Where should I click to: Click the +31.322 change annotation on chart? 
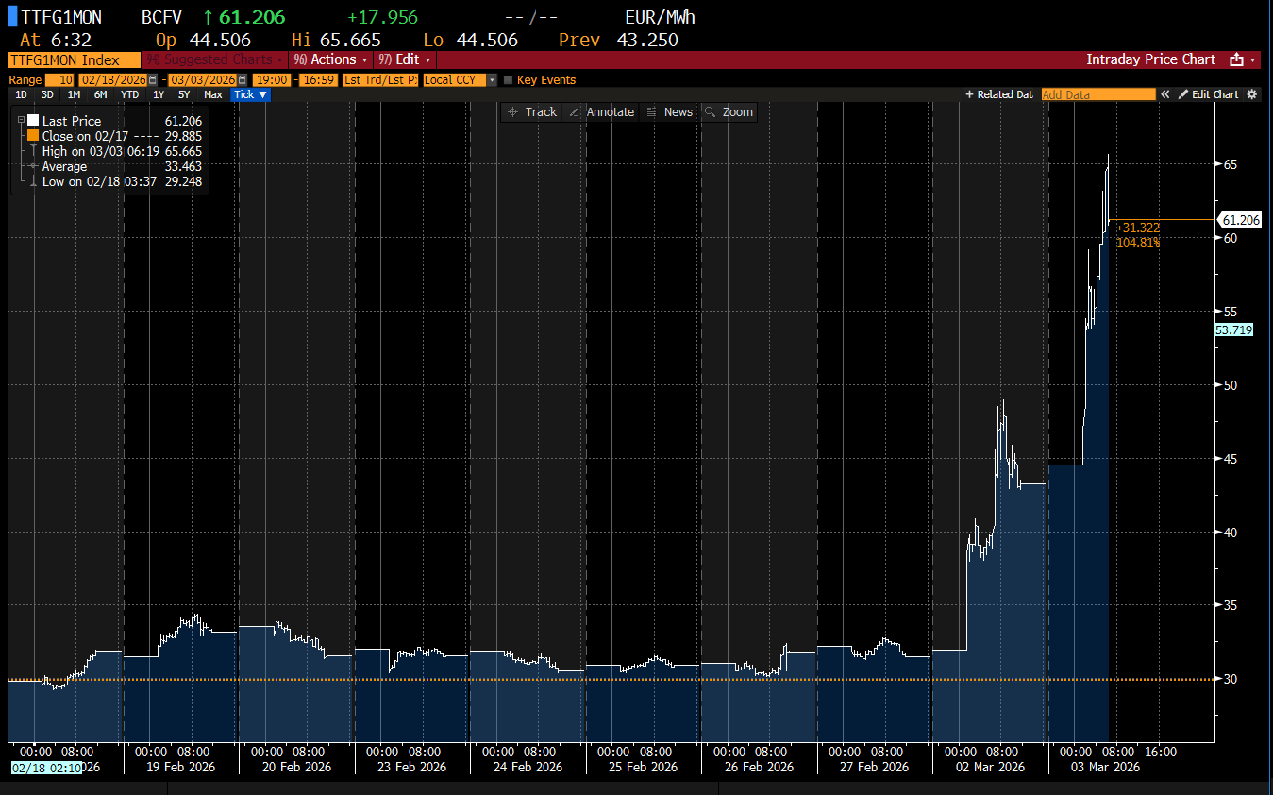pos(1138,228)
